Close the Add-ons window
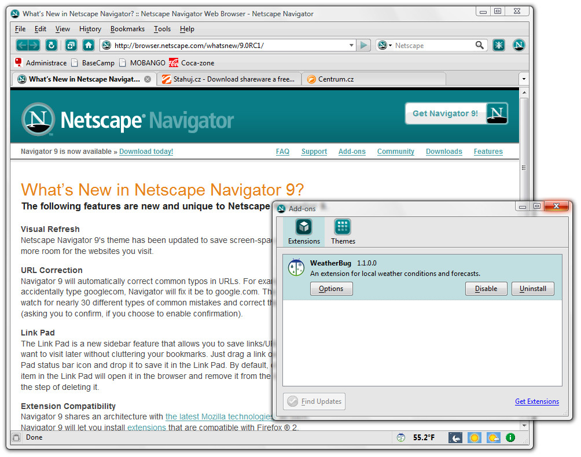581x457 pixels. [556, 207]
